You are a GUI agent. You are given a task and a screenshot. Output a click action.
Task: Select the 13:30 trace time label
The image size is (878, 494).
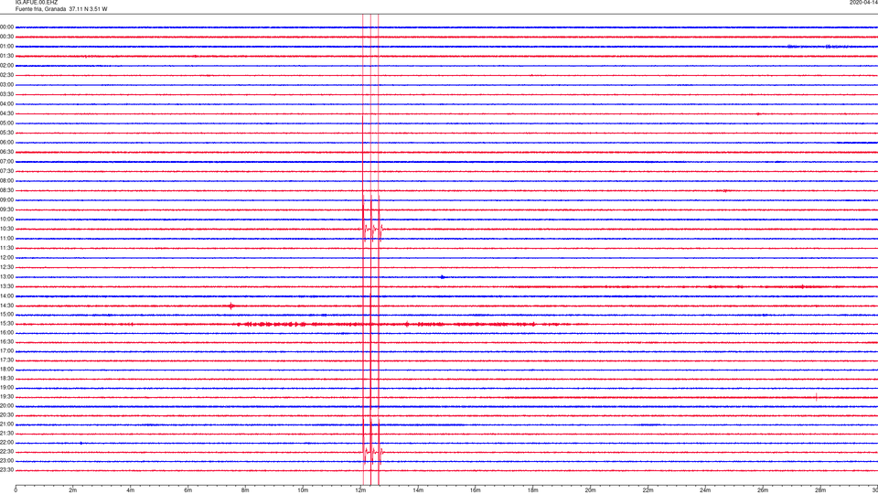click(6, 286)
